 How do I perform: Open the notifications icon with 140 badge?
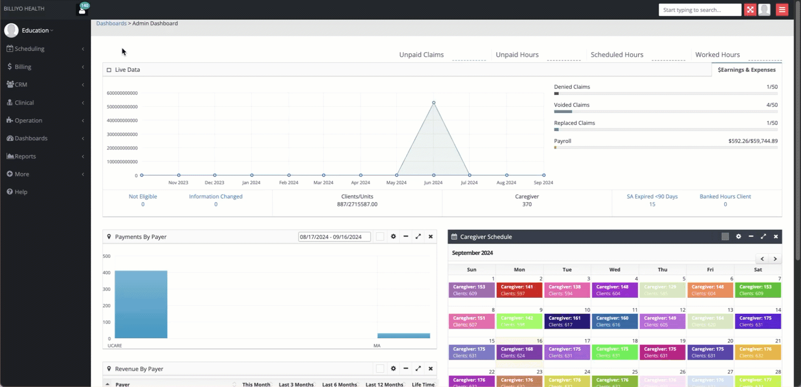pyautogui.click(x=82, y=9)
